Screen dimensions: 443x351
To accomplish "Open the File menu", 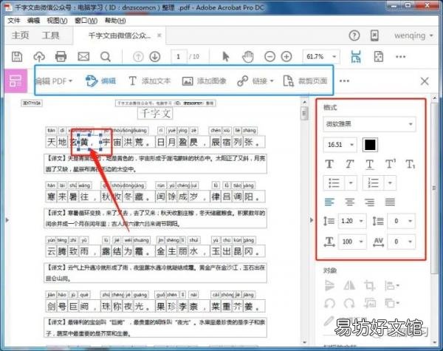I will pos(14,21).
